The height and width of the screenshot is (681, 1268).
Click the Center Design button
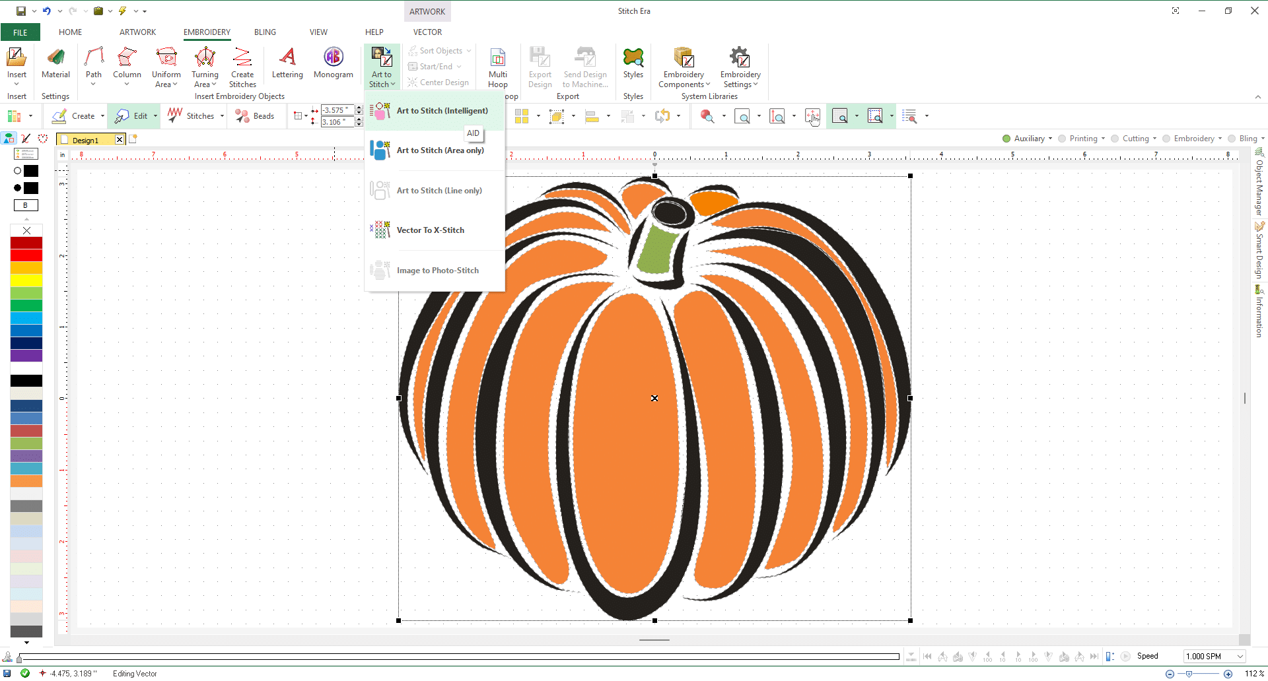[x=439, y=82]
